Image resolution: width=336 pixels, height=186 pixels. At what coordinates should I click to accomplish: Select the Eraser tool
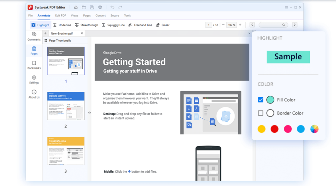163,25
